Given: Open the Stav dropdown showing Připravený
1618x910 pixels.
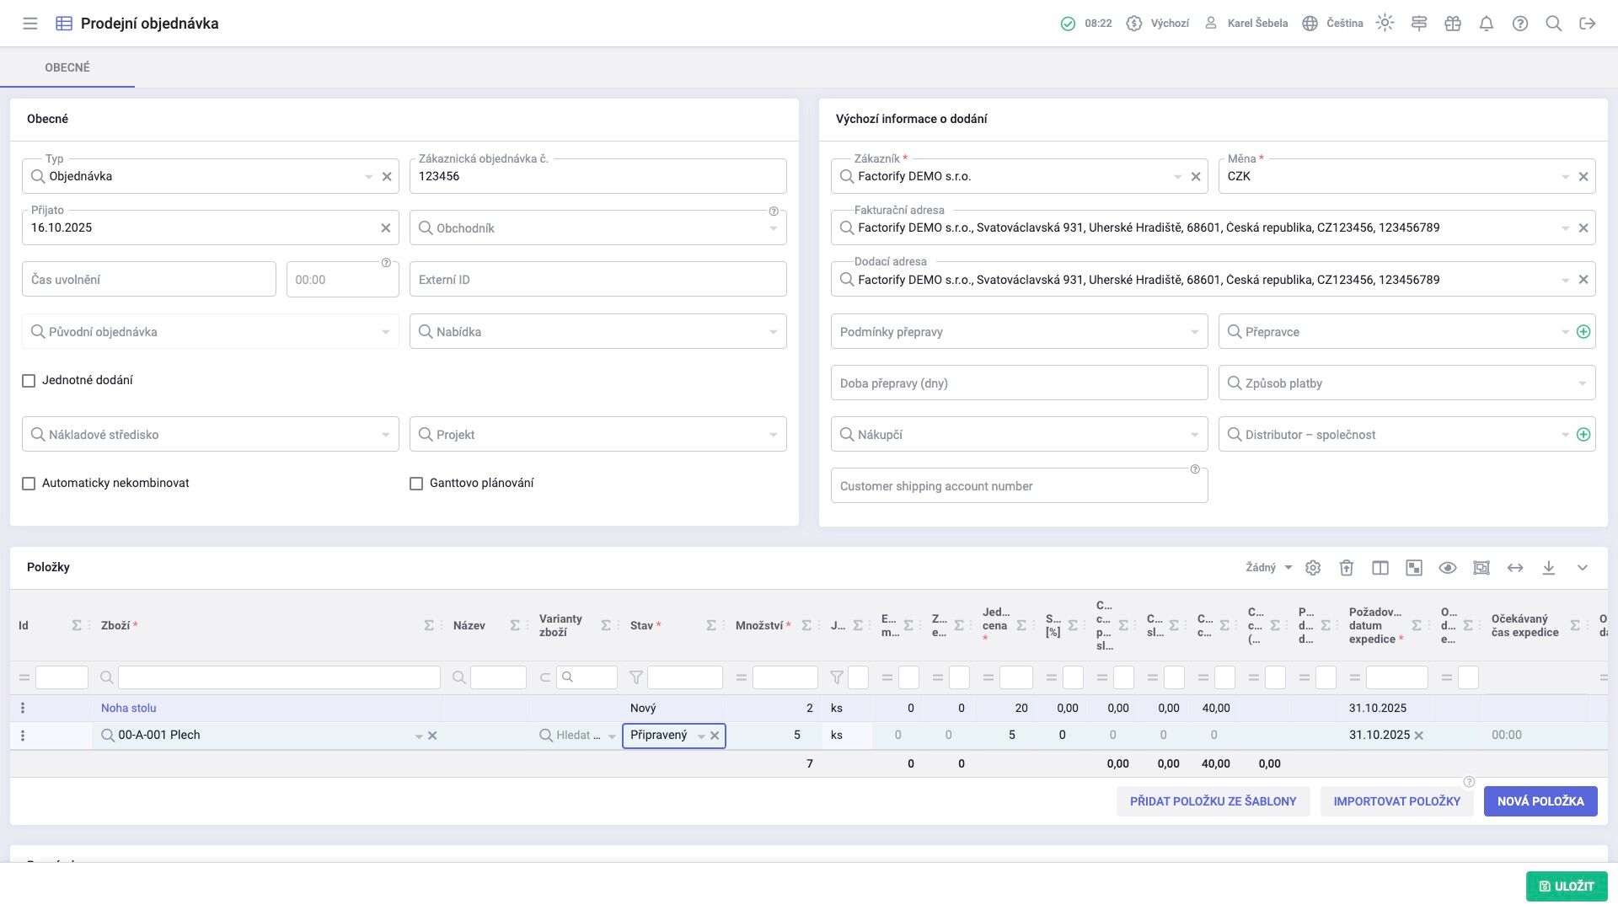Looking at the screenshot, I should [x=700, y=736].
